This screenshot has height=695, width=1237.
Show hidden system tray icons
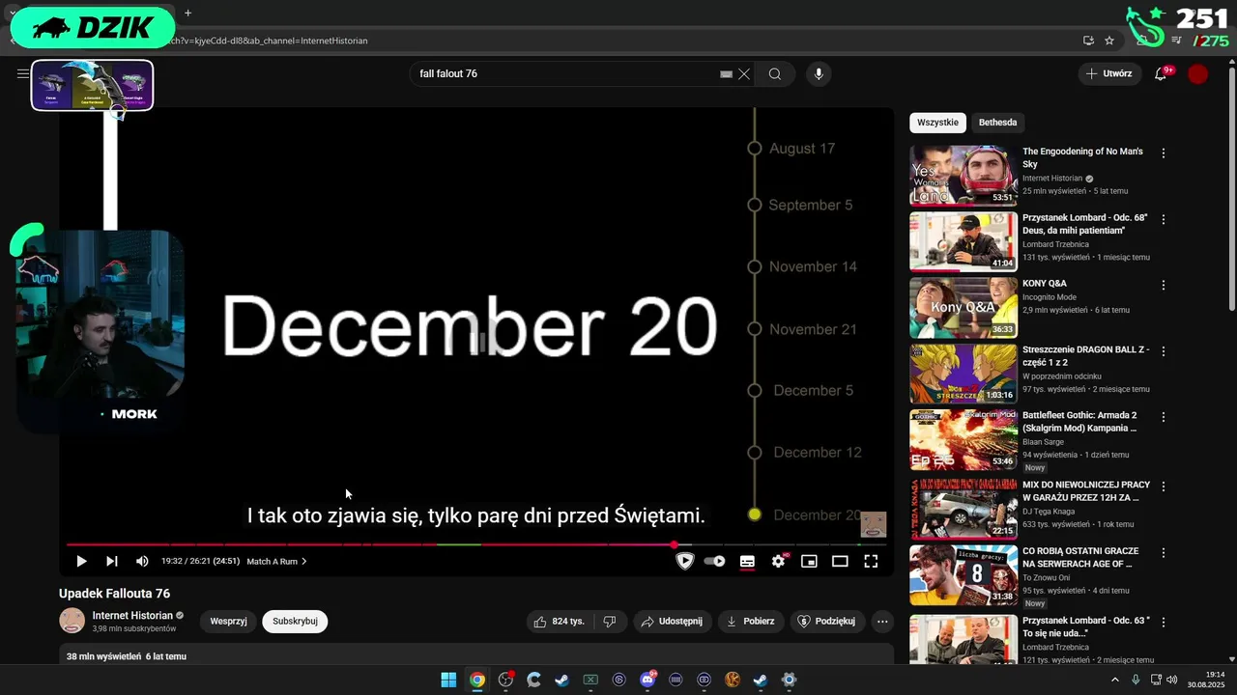tap(1115, 680)
